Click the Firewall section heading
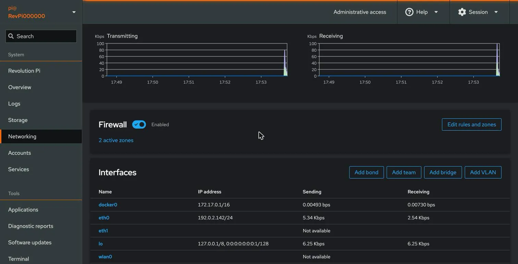Image resolution: width=518 pixels, height=264 pixels. tap(113, 124)
